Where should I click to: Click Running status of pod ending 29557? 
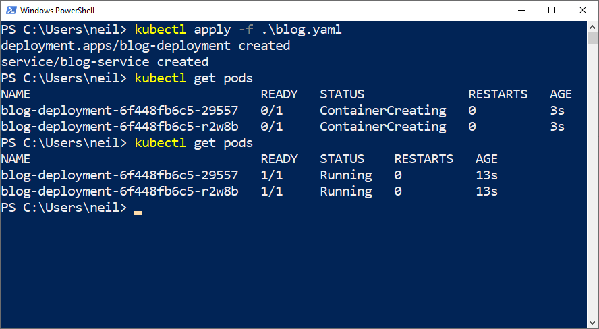[x=345, y=175]
